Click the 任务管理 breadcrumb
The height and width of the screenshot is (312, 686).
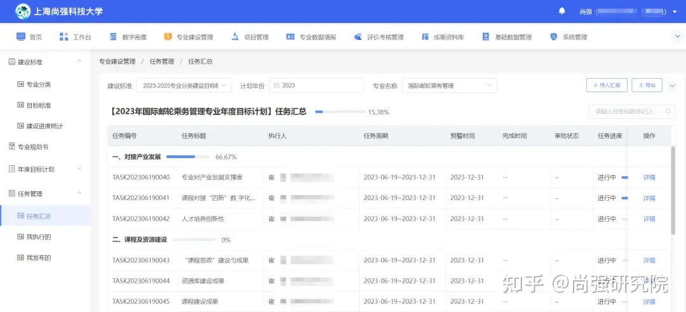coord(162,61)
